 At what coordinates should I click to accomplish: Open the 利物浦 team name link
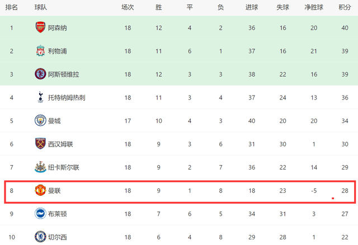tap(57, 51)
